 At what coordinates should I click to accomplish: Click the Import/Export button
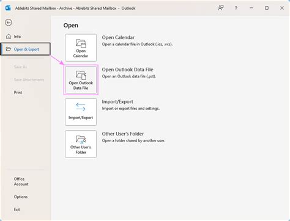[x=81, y=112]
